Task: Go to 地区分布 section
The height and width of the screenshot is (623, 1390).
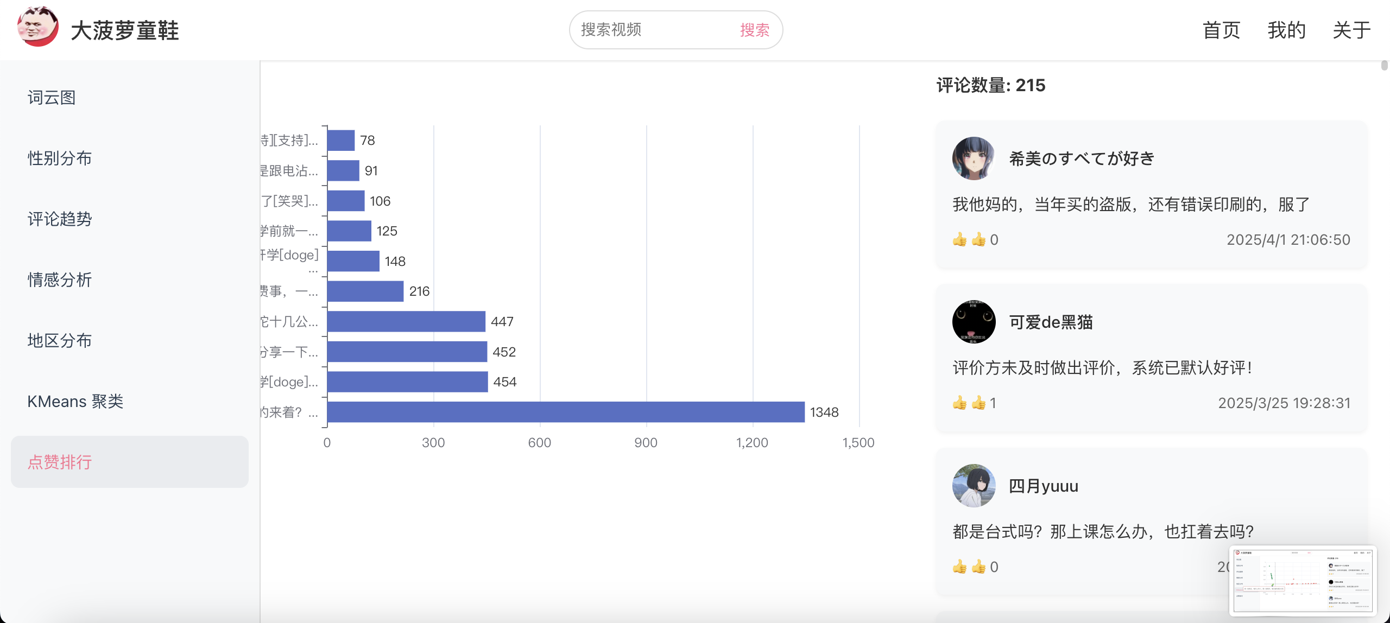Action: (x=60, y=341)
